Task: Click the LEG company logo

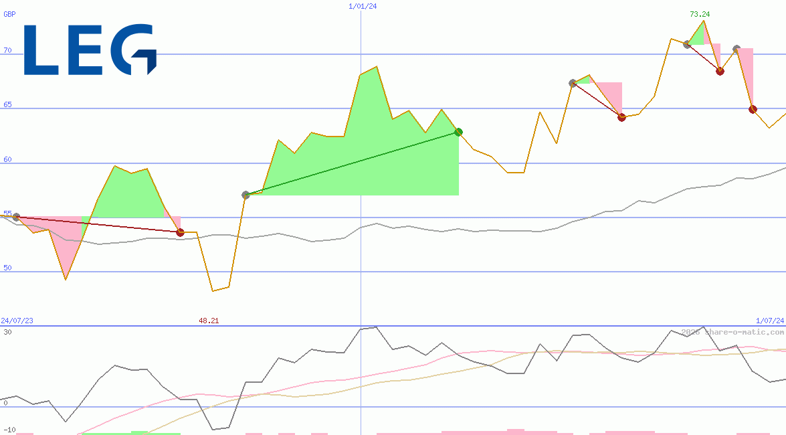Action: point(90,49)
